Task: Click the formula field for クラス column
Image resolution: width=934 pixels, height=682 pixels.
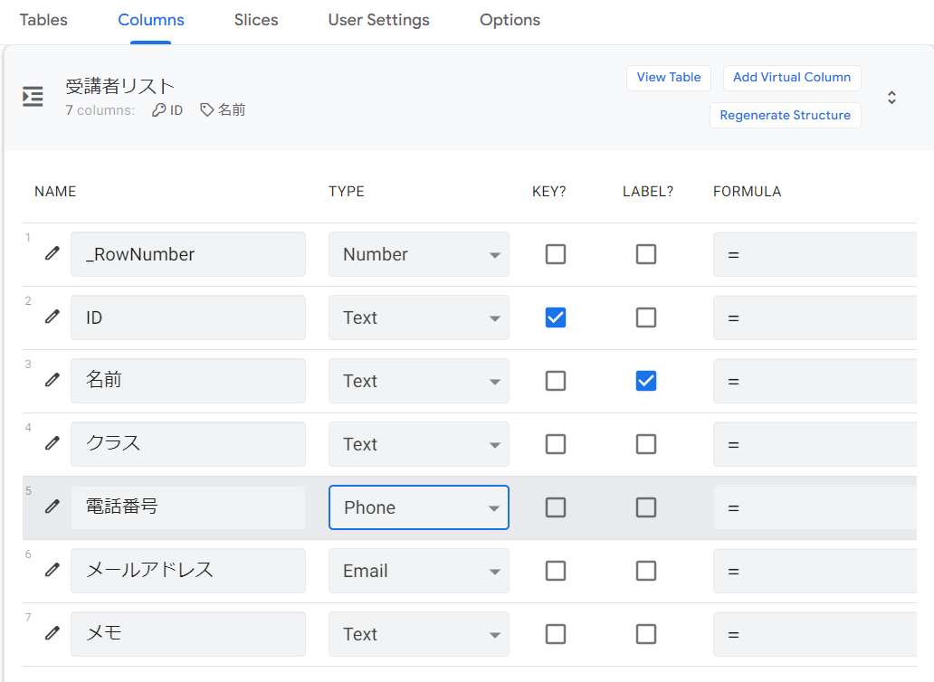Action: (815, 444)
